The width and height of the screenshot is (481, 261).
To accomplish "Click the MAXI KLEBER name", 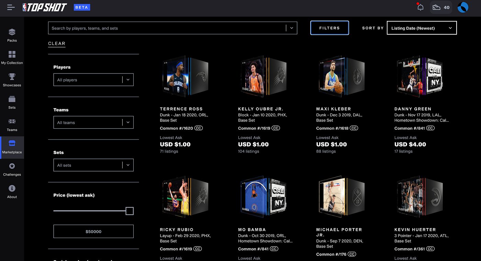I will click(x=334, y=109).
